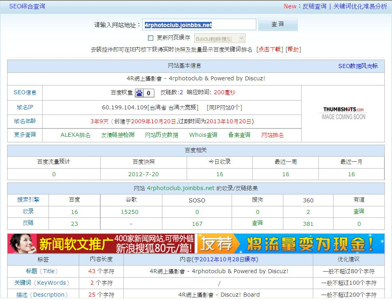Image resolution: width=392 pixels, height=299 pixels.
Task: Open the 帮助 help link
Action: [293, 49]
